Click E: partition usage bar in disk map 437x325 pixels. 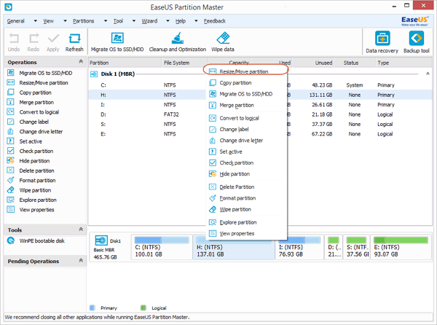click(x=401, y=240)
